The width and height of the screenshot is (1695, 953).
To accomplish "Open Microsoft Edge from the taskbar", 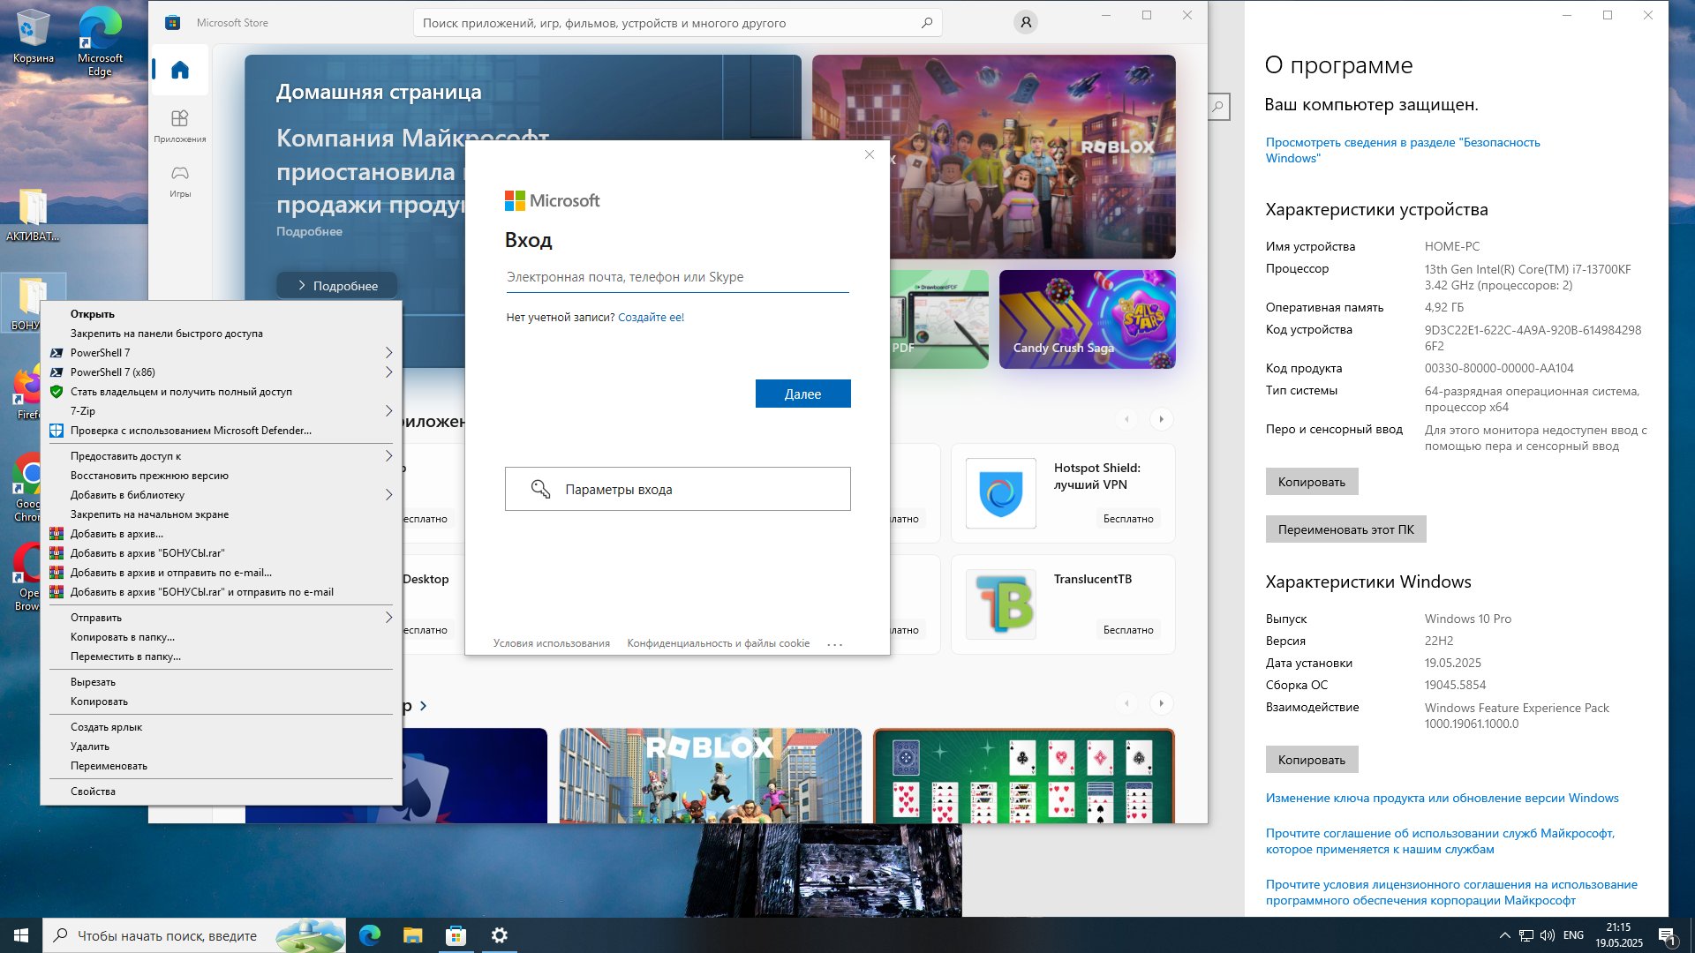I will tap(369, 935).
